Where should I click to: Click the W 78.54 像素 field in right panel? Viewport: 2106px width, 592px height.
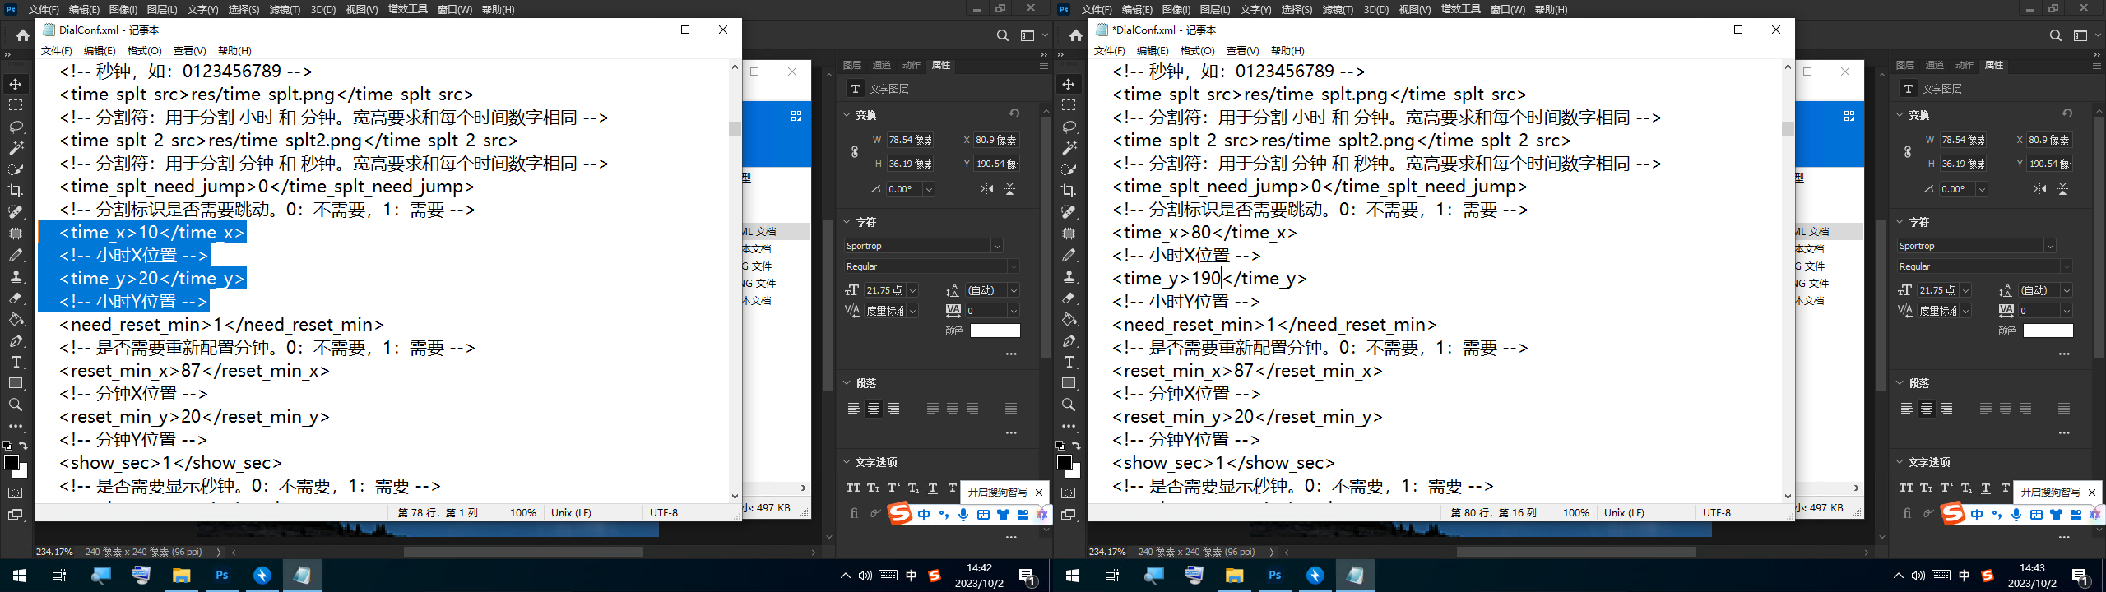(1963, 140)
